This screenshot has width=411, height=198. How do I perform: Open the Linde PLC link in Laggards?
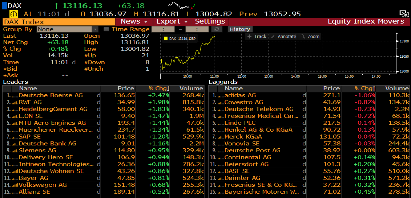click(240, 123)
